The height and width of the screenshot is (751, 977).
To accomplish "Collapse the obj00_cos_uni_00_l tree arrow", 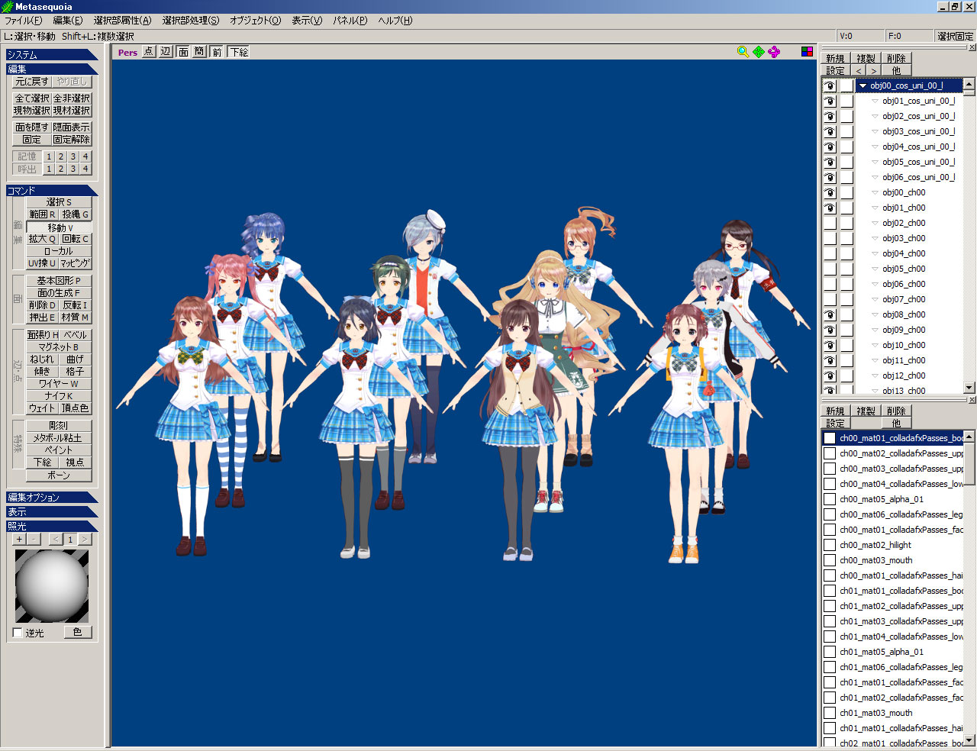I will pyautogui.click(x=863, y=85).
